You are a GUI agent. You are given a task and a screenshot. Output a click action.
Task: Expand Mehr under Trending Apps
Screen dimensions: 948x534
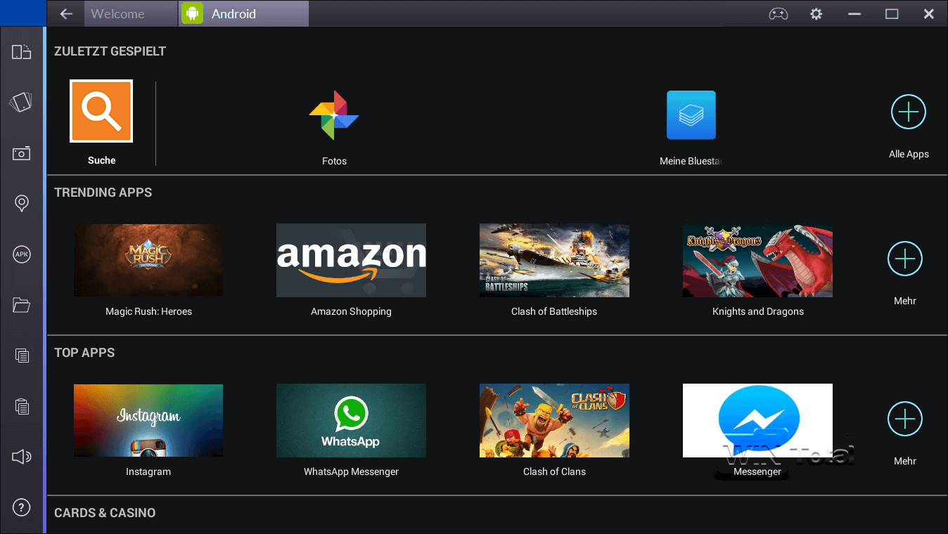(904, 259)
